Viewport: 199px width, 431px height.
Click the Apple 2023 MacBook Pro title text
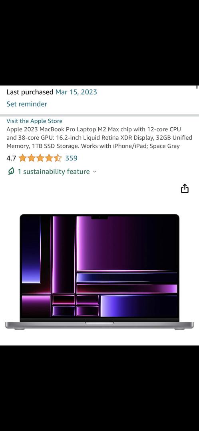pos(99,137)
